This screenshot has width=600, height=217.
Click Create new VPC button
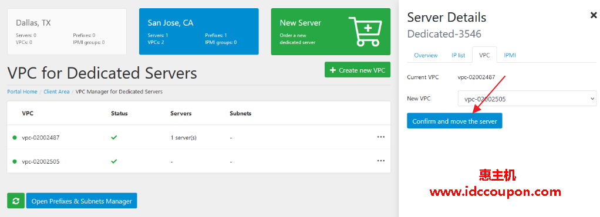[x=358, y=70]
